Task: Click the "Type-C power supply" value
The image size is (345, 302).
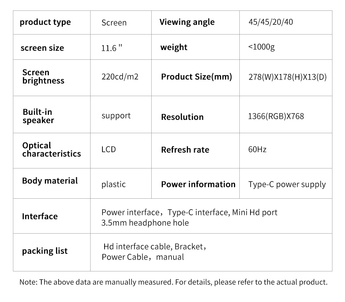Action: (x=287, y=184)
